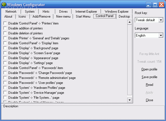Tick Disable 'Display' -> 'Screen Saver' page
This screenshot has height=121, width=166.
(x=5, y=53)
